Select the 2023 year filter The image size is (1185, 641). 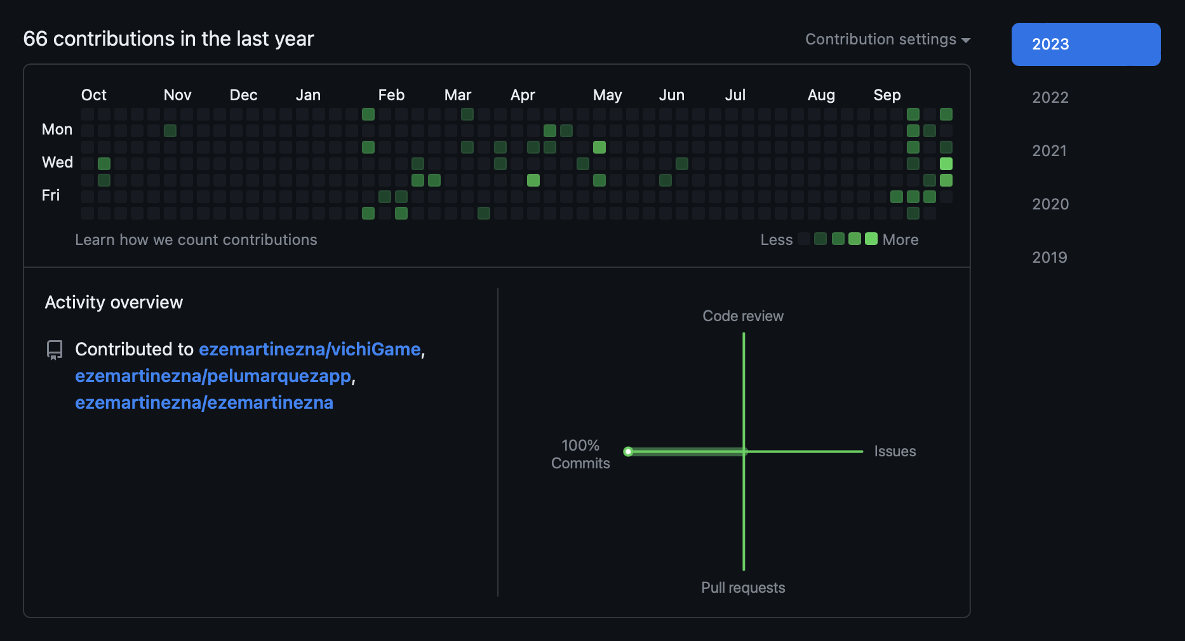(x=1086, y=44)
